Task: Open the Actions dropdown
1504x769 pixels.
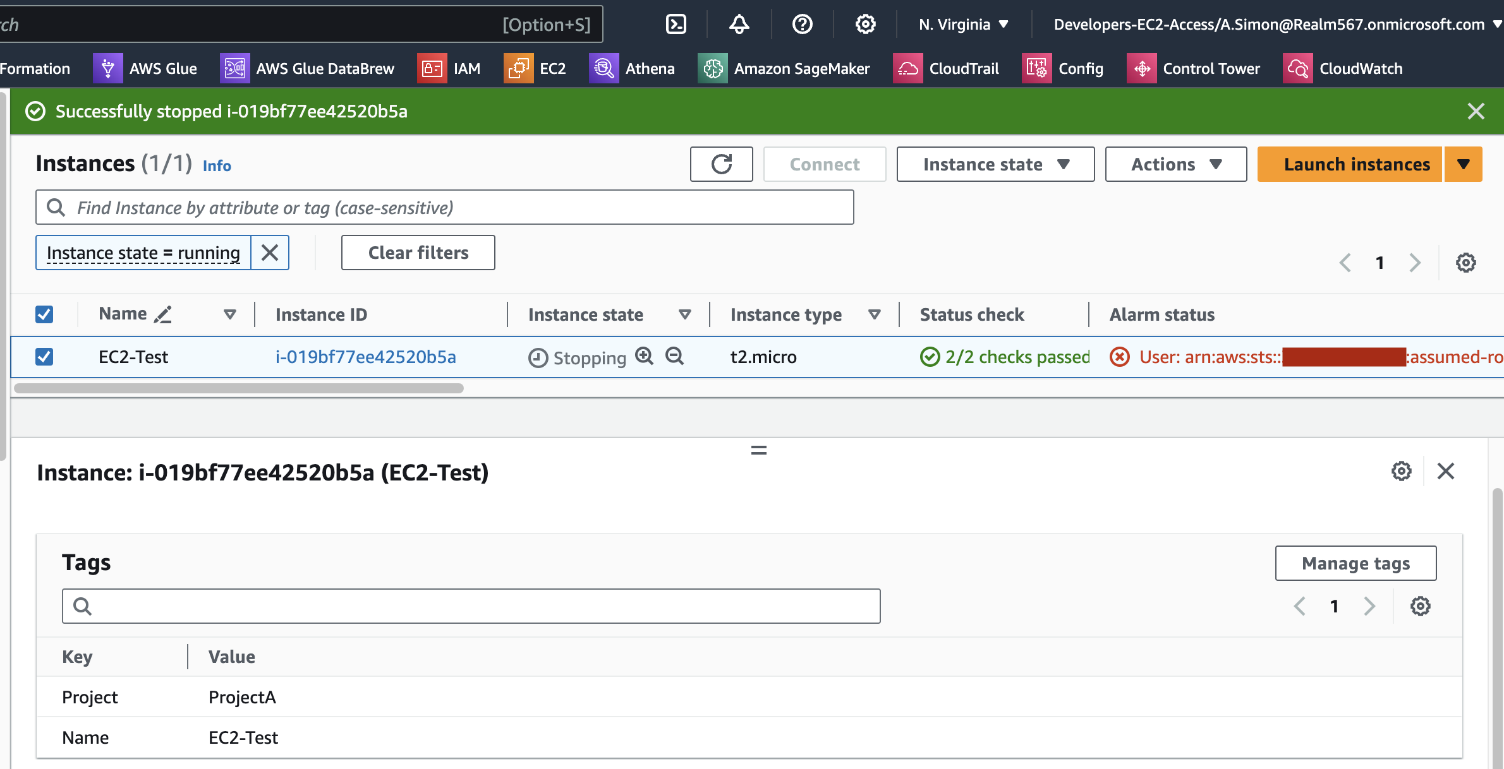Action: coord(1175,164)
